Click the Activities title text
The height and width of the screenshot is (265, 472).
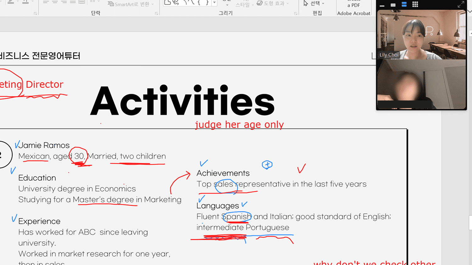pyautogui.click(x=182, y=101)
